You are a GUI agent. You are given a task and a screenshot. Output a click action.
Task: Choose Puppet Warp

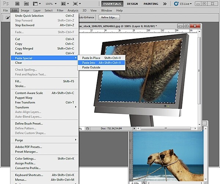tap(44, 98)
